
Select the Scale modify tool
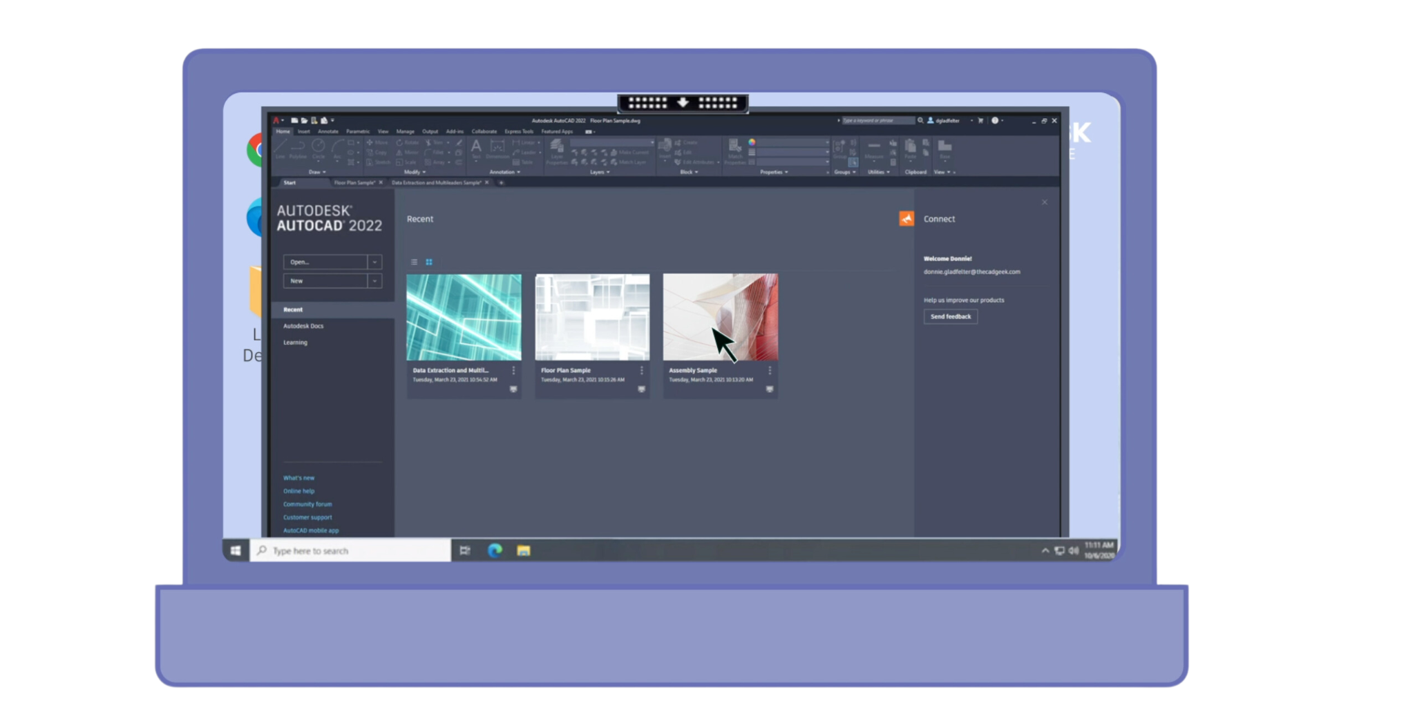click(406, 162)
